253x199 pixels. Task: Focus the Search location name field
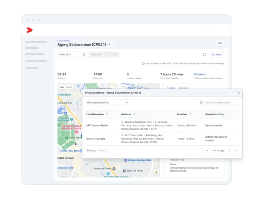(219, 103)
